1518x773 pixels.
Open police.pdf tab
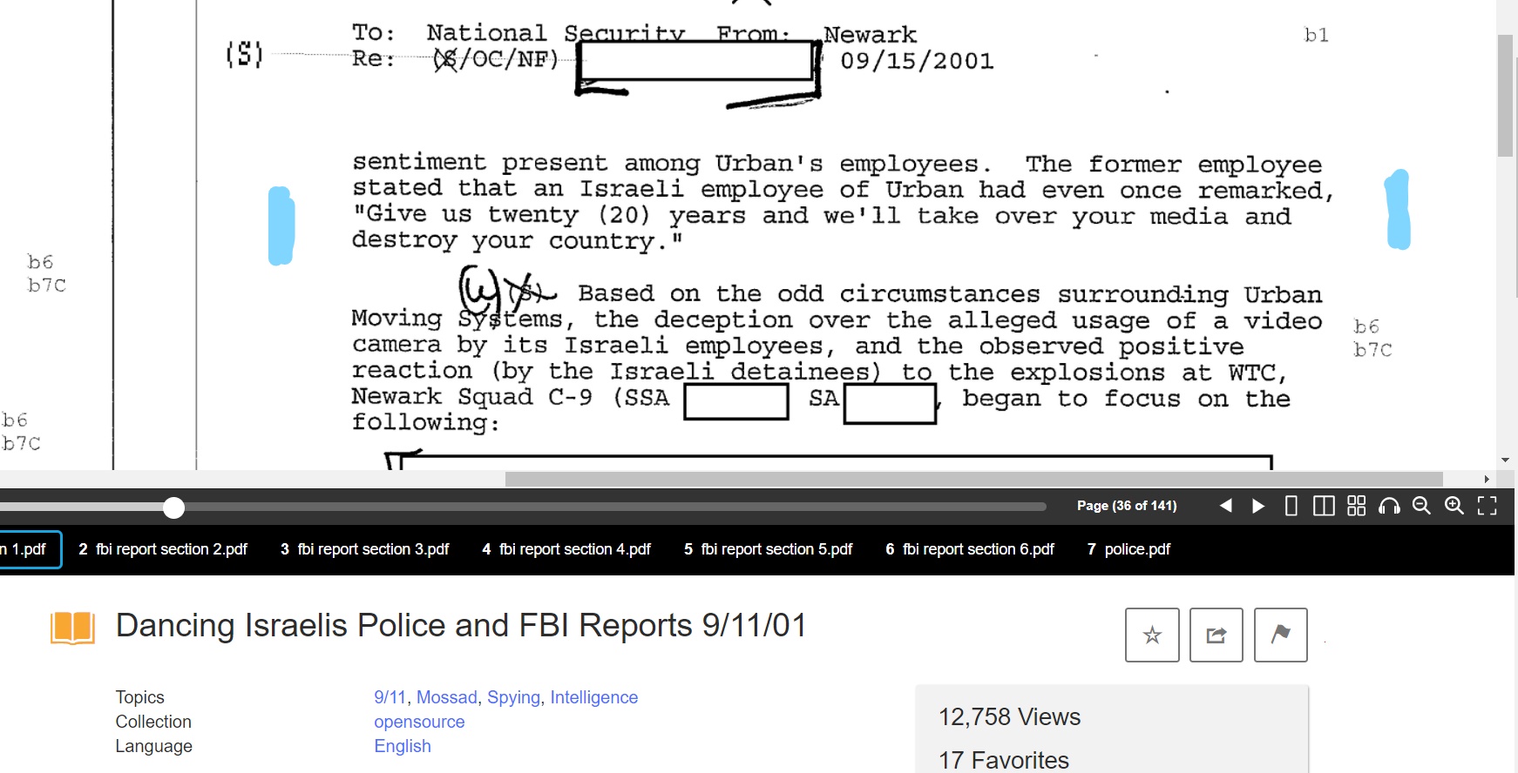pos(1128,549)
